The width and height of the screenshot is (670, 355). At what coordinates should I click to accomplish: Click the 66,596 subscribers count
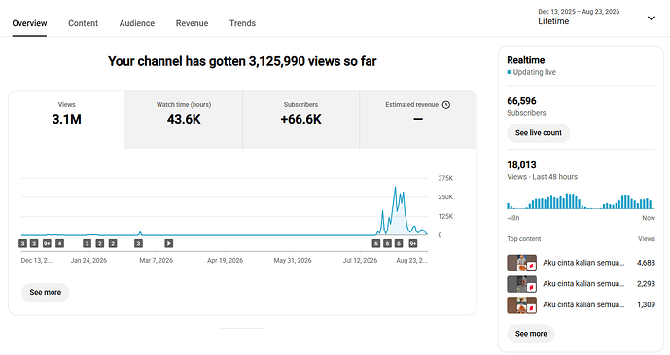tap(521, 101)
